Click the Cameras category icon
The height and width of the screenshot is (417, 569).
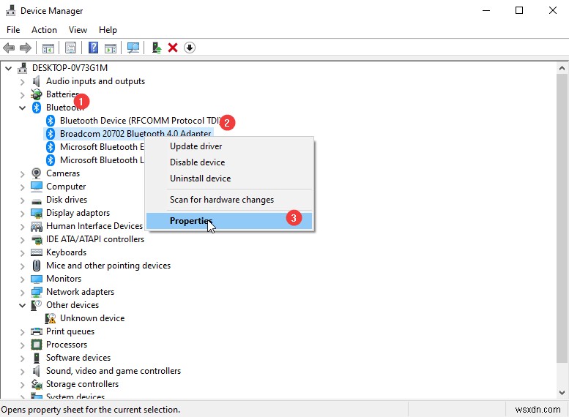pyautogui.click(x=37, y=173)
